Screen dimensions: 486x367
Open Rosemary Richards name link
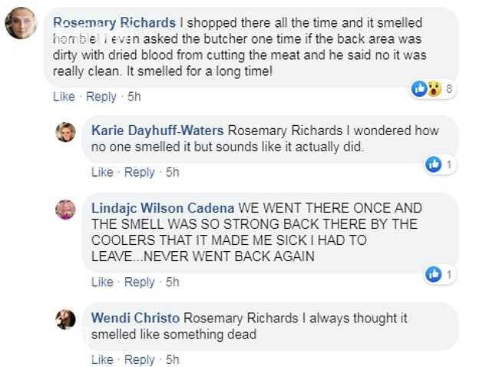click(114, 23)
